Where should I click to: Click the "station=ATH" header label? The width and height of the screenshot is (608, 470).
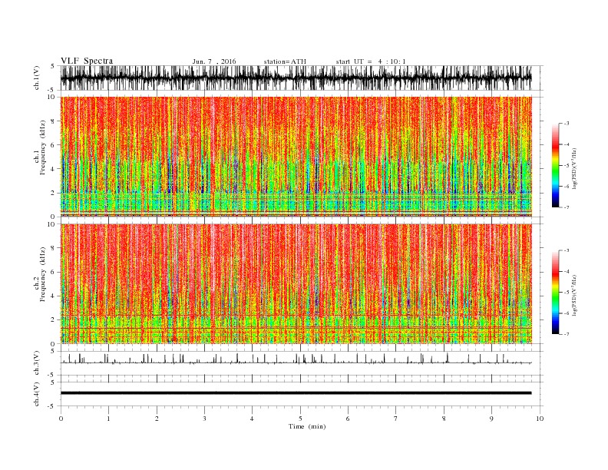tap(285, 61)
